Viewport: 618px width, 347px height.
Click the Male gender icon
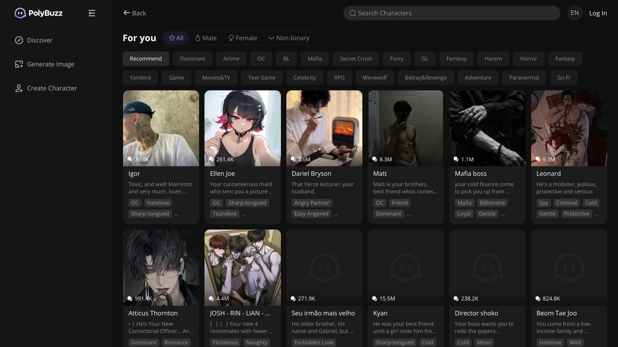(x=198, y=38)
